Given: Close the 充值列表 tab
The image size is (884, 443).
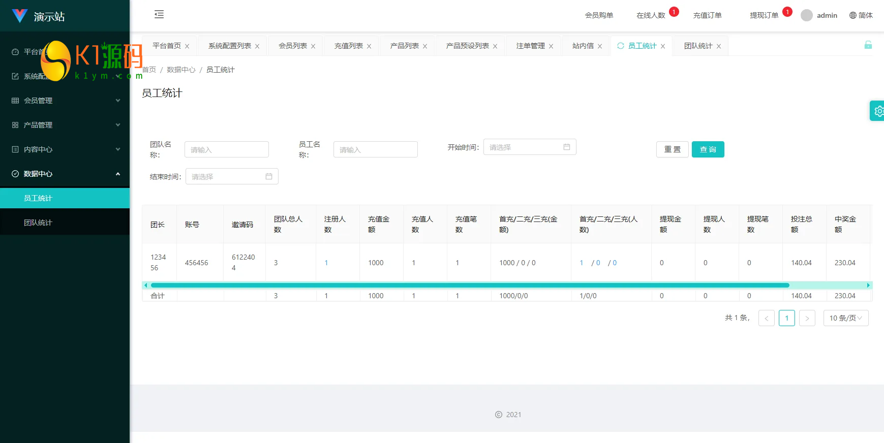Looking at the screenshot, I should [369, 46].
